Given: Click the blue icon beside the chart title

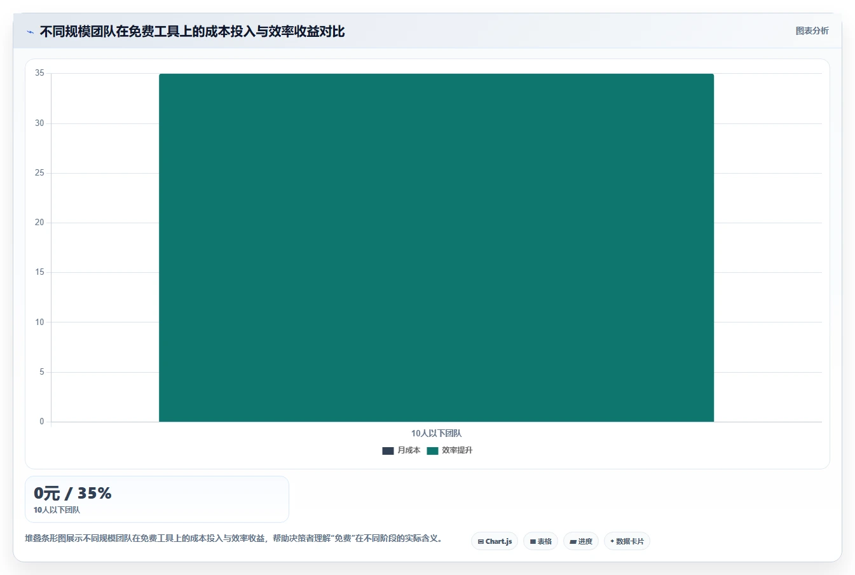Looking at the screenshot, I should [30, 32].
